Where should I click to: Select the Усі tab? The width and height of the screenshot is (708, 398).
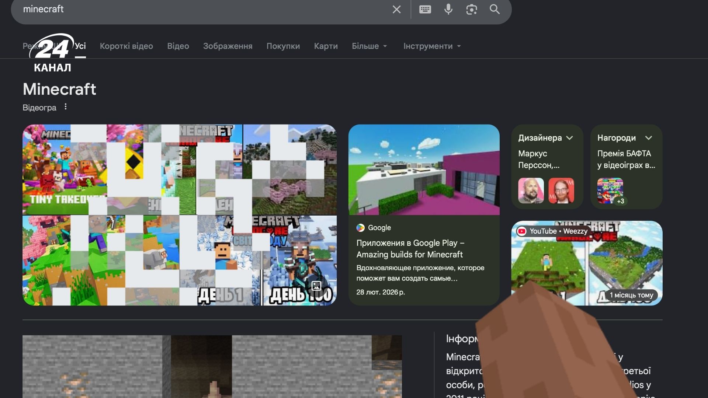(x=80, y=46)
